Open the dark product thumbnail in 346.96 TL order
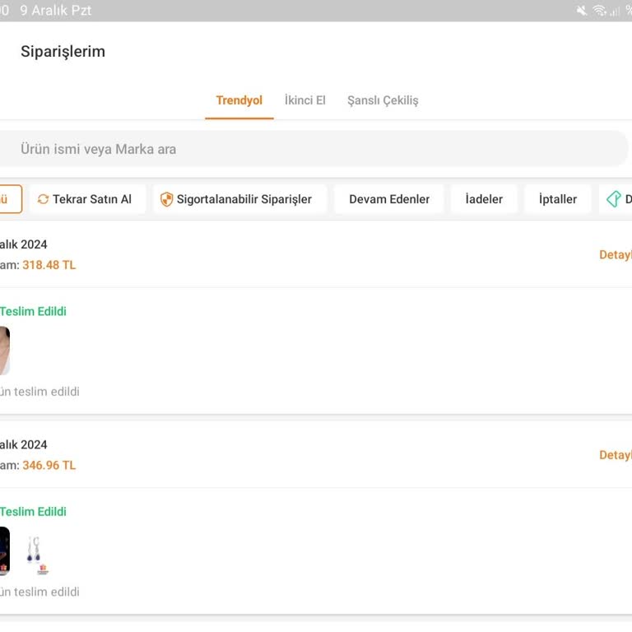This screenshot has width=632, height=632. click(x=5, y=551)
